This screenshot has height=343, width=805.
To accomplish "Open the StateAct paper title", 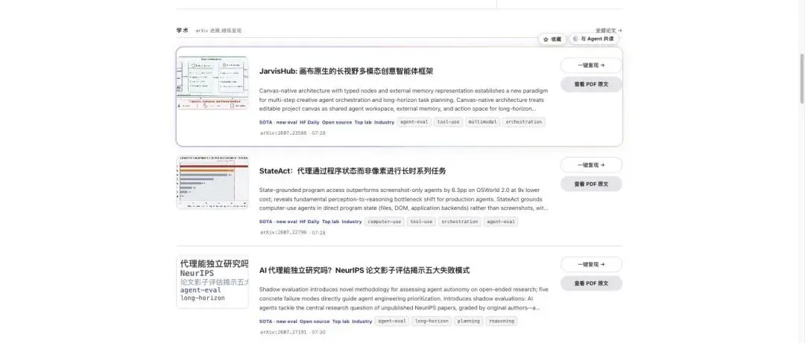I will pyautogui.click(x=353, y=170).
